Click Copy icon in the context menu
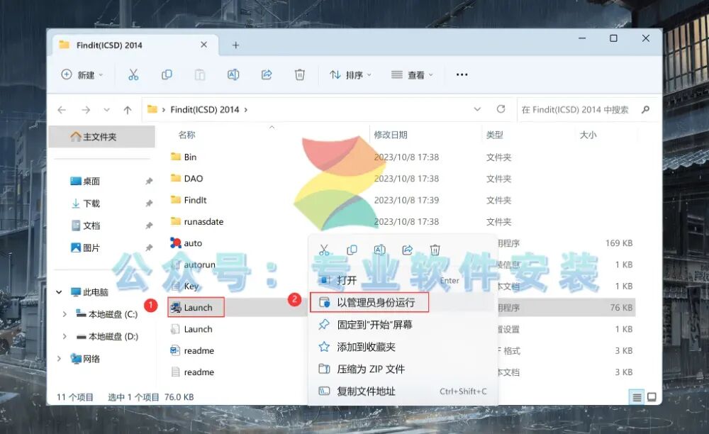The height and width of the screenshot is (434, 709). tap(352, 250)
